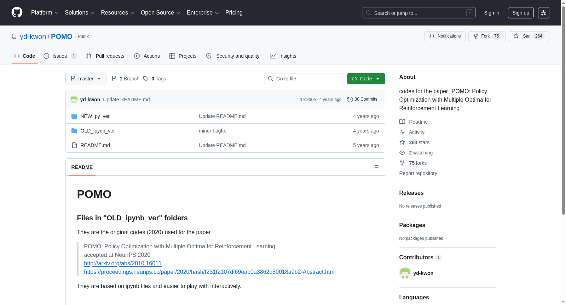
Task: Click the README.md file icon
Action: (74, 145)
